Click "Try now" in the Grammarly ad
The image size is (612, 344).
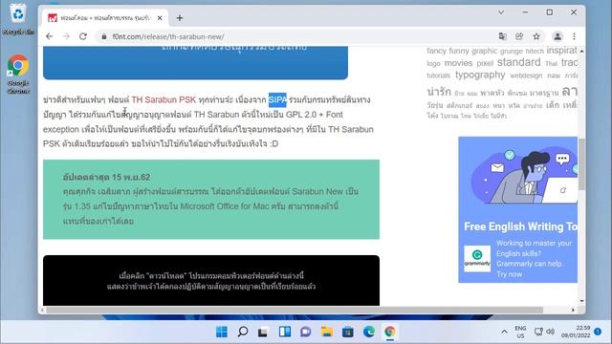[510, 274]
